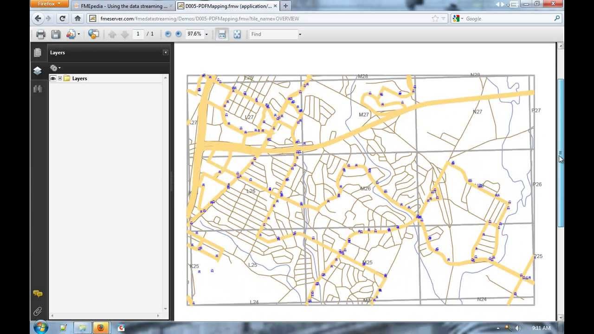Open the convert/share PDF online tool
Screen dimensions: 594x334
point(71,34)
